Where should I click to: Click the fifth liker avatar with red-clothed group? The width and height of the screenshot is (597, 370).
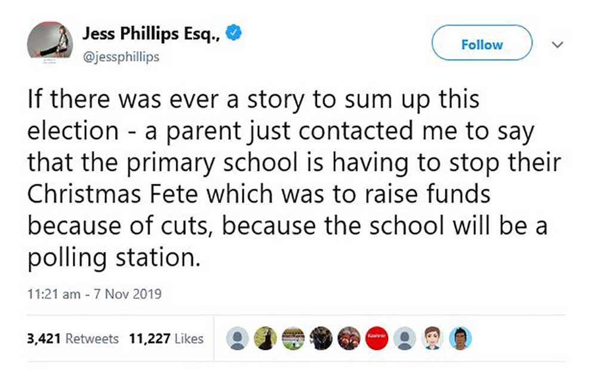tap(349, 338)
